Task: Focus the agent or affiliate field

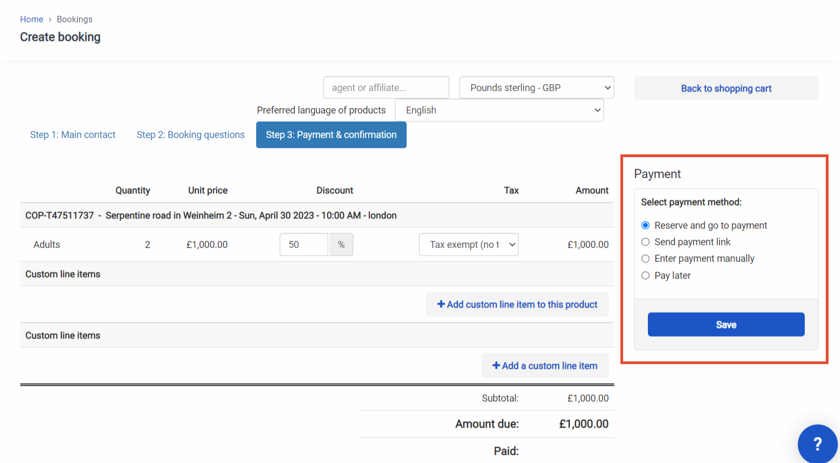Action: [x=386, y=87]
